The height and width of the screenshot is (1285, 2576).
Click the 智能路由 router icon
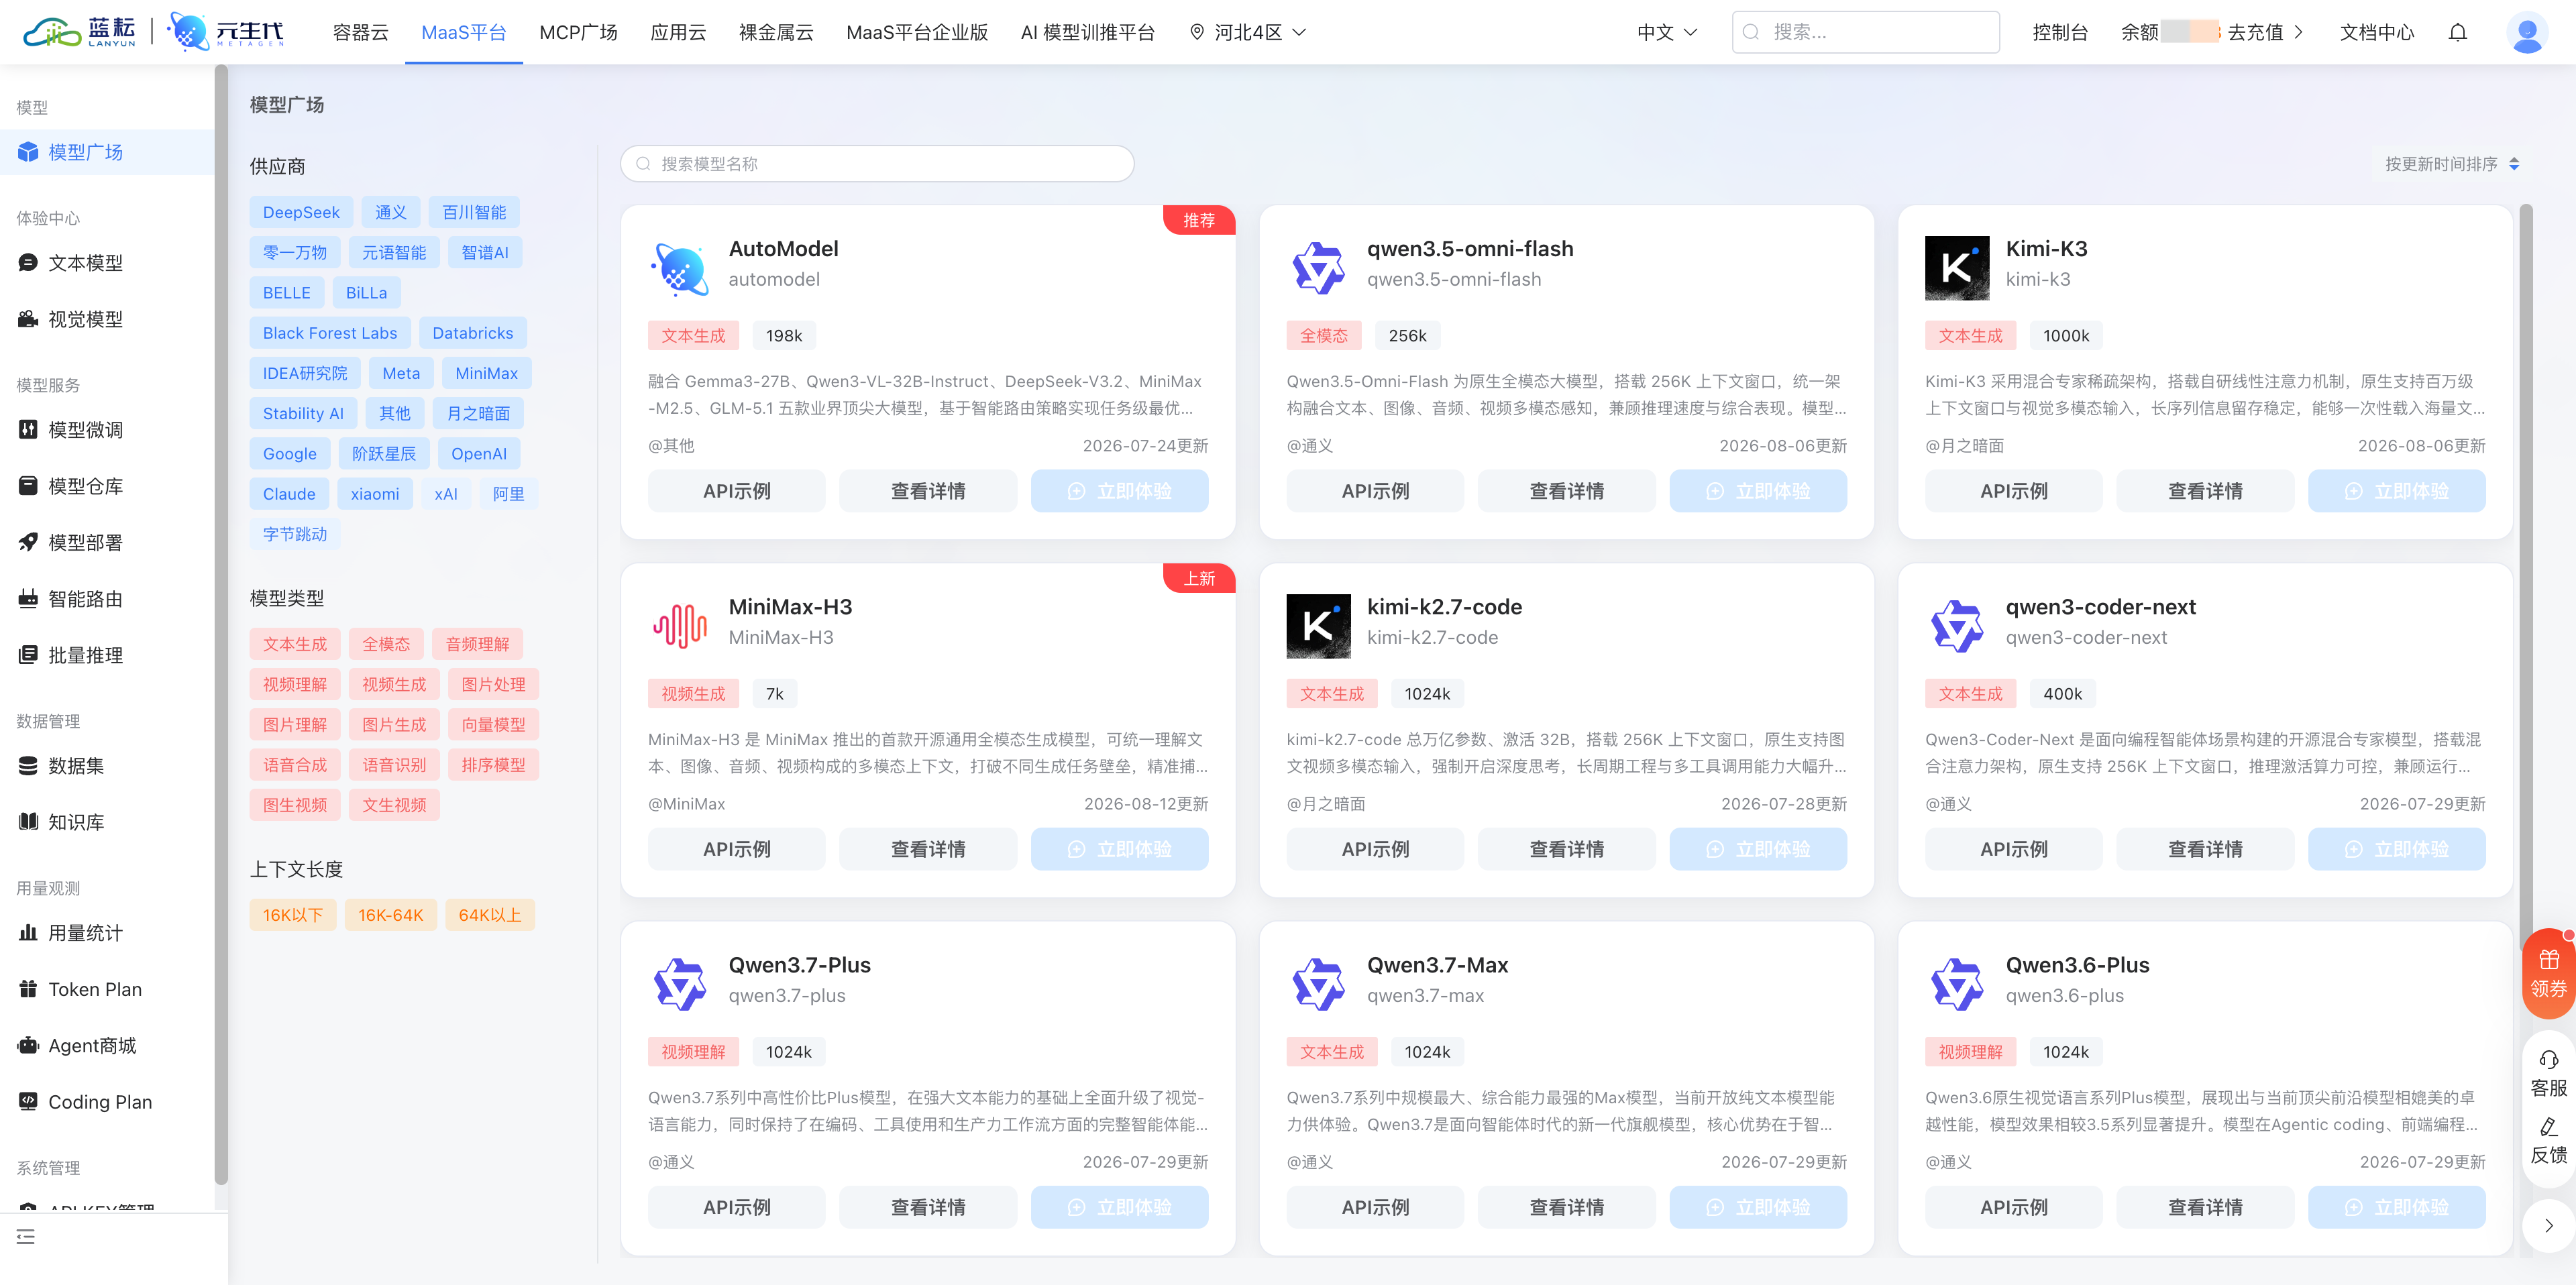(x=28, y=599)
